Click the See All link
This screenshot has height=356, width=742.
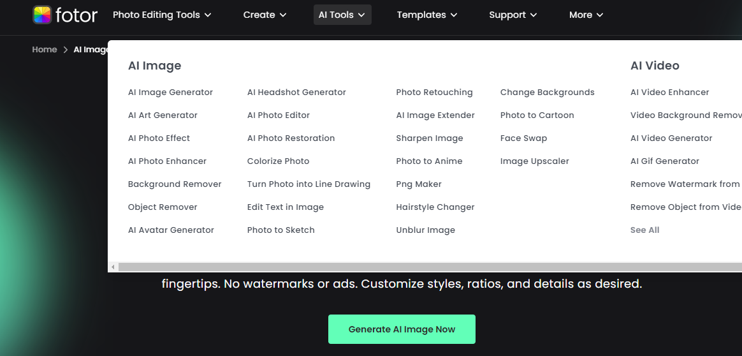tap(644, 230)
